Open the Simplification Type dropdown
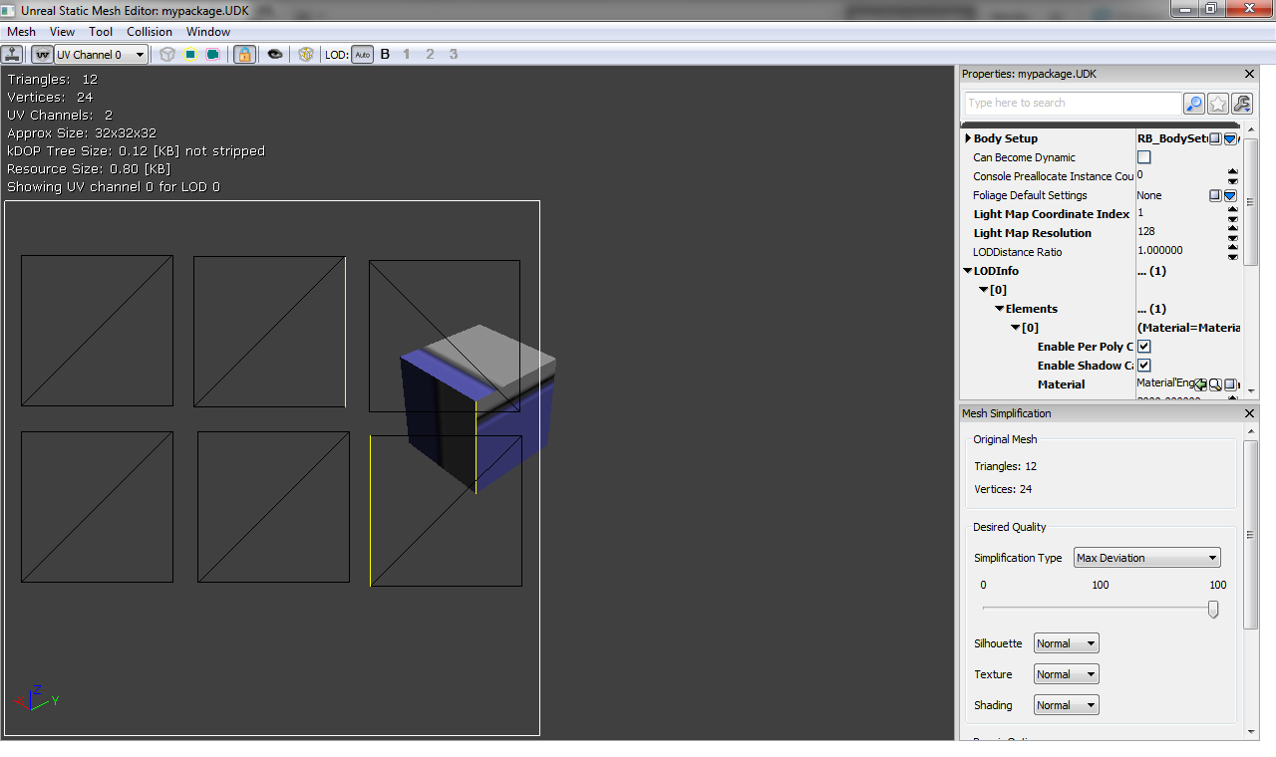 (x=1146, y=558)
